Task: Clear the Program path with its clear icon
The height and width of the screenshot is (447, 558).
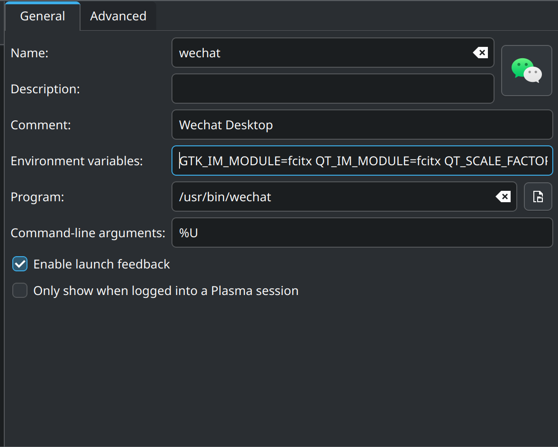Action: pos(503,197)
